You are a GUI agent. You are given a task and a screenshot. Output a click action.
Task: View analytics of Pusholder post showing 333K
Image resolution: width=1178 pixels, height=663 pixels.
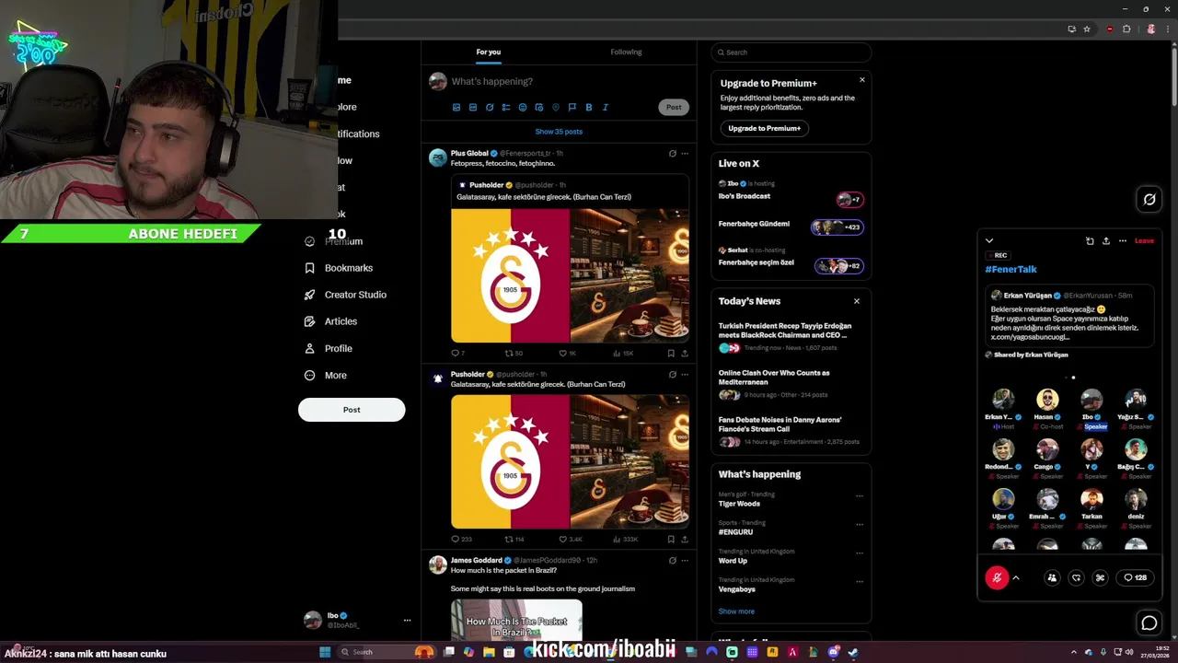click(626, 540)
